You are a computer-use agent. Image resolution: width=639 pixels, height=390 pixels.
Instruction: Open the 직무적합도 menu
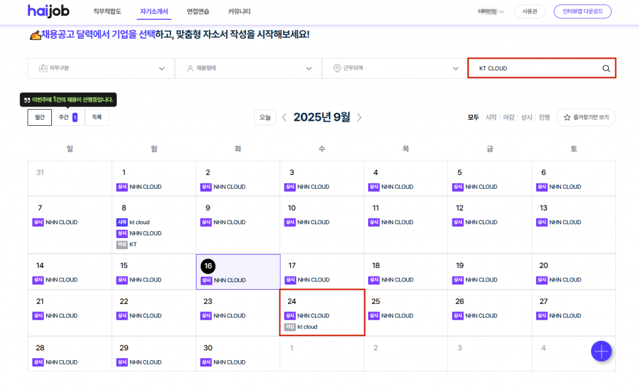[x=107, y=11]
